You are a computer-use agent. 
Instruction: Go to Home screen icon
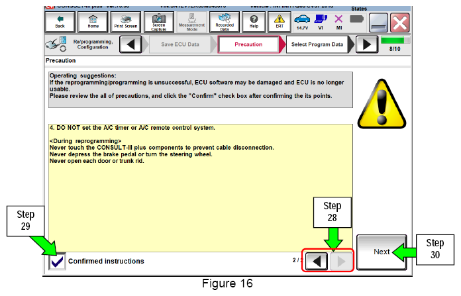click(x=93, y=22)
